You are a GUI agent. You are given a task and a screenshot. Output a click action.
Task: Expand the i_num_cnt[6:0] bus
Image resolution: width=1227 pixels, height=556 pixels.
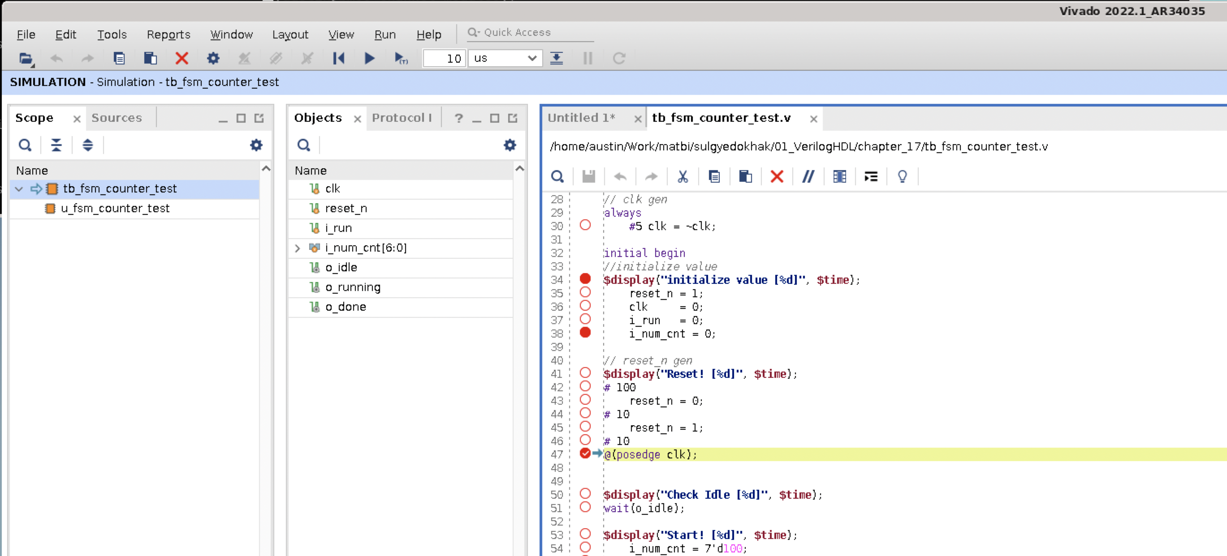tap(298, 248)
